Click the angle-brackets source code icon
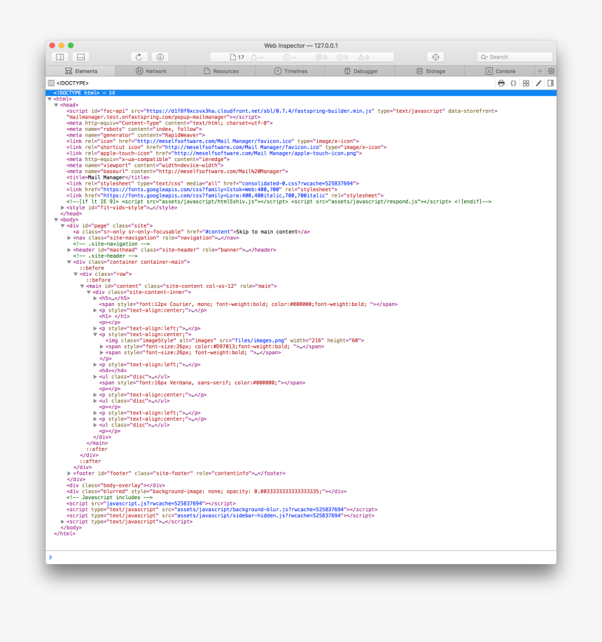The height and width of the screenshot is (642, 602). click(x=513, y=83)
